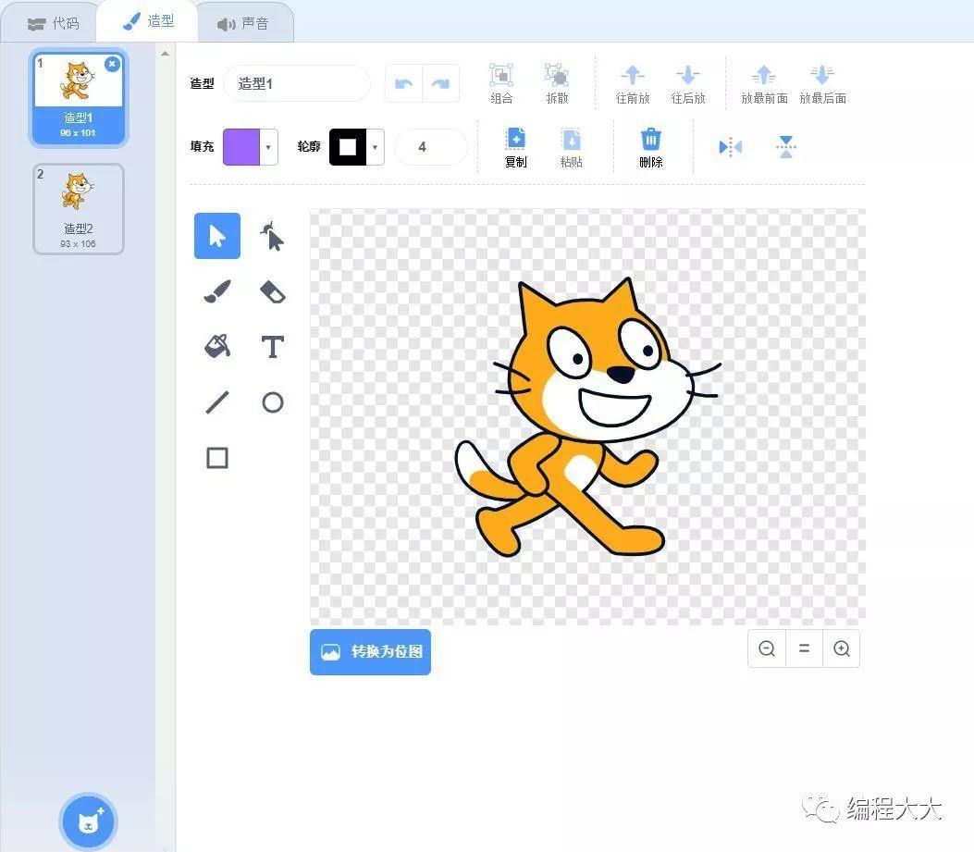This screenshot has height=852, width=974.
Task: Select the Fill bucket tool
Action: pos(216,347)
